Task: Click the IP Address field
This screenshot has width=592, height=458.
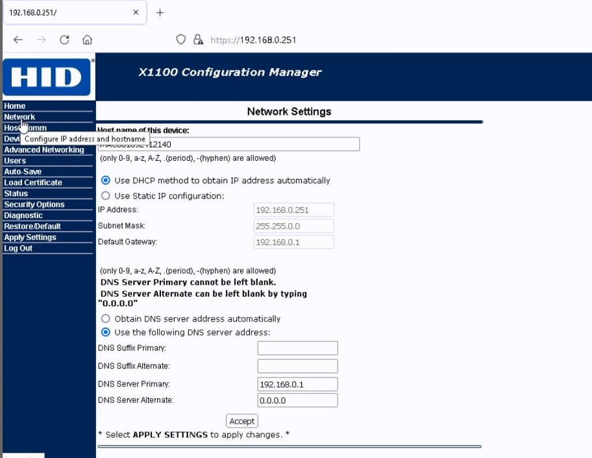Action: click(294, 210)
